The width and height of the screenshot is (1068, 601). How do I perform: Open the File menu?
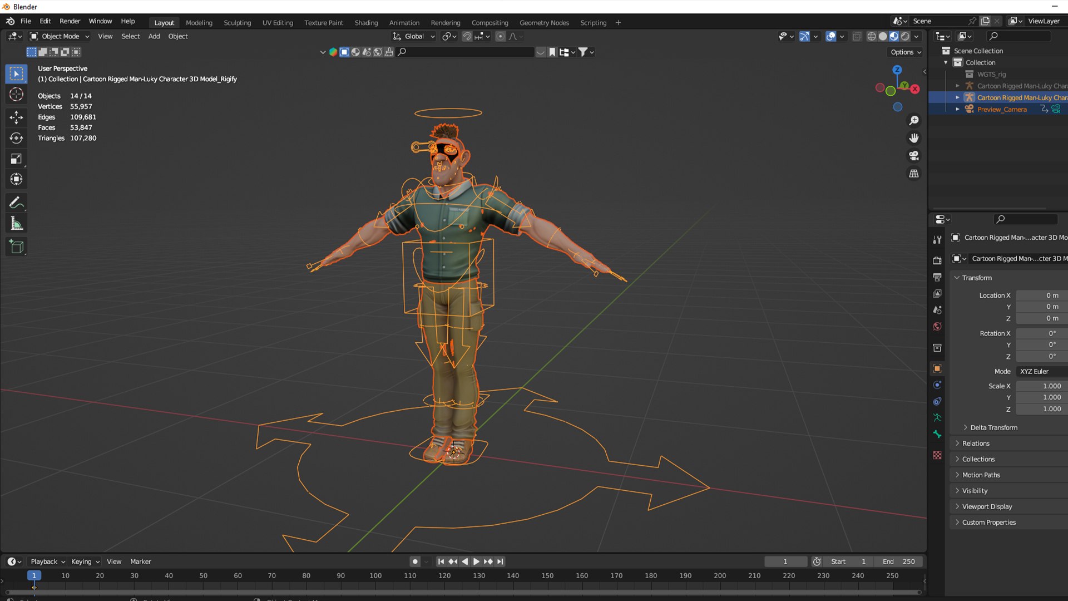(26, 21)
